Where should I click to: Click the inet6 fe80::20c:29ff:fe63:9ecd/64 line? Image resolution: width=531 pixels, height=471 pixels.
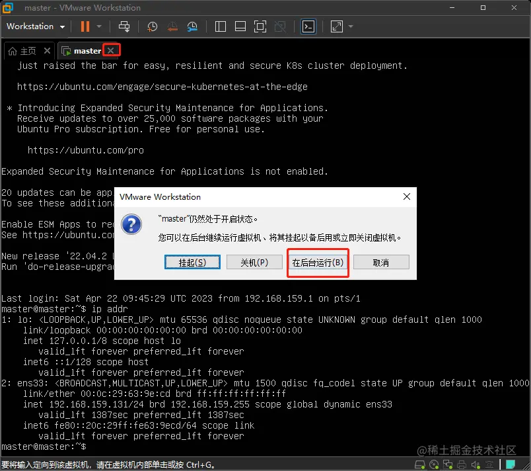coord(139,425)
